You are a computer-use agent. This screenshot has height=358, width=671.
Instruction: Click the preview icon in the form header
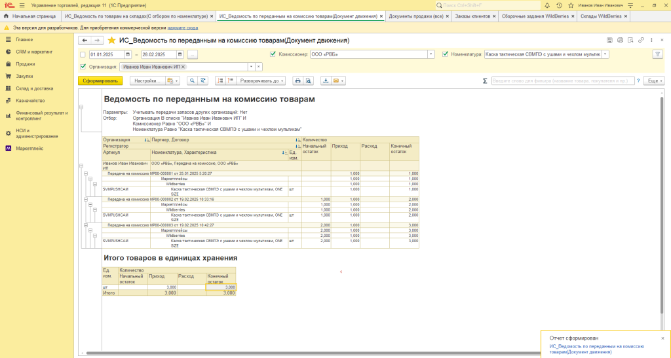point(630,40)
